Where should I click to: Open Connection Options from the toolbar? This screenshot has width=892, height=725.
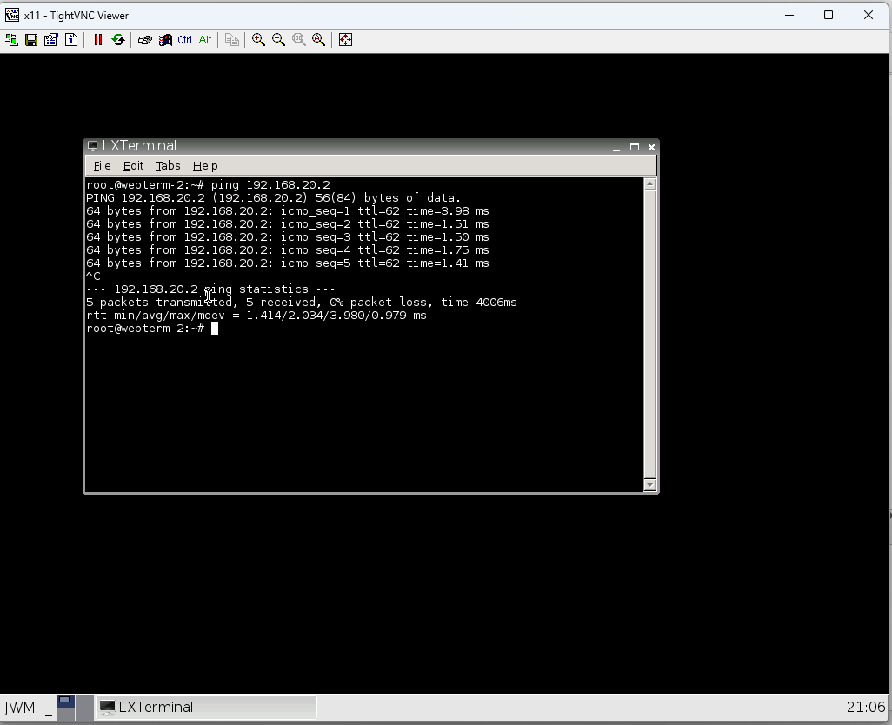[51, 40]
